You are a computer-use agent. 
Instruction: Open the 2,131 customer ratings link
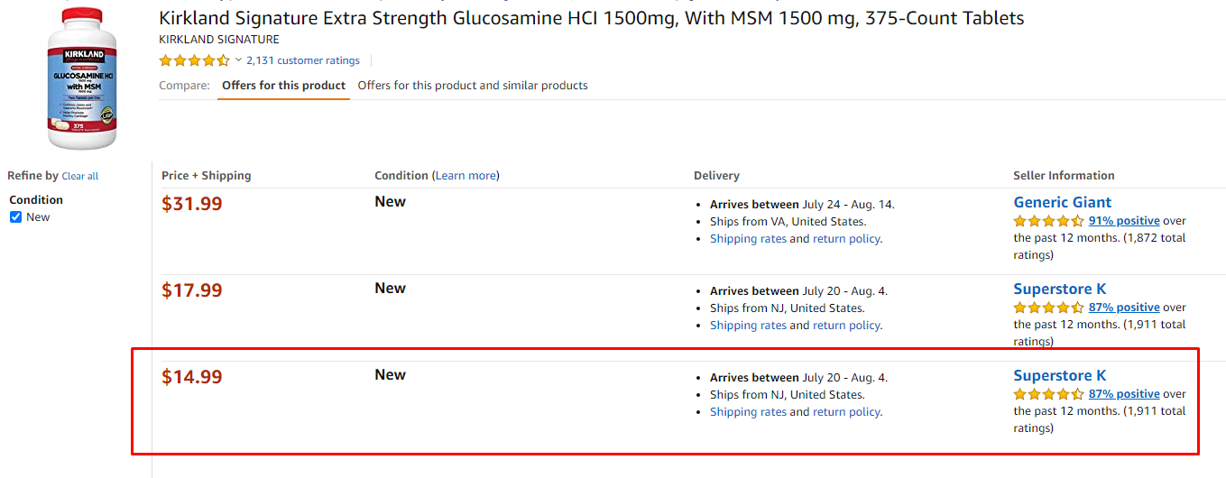(303, 60)
